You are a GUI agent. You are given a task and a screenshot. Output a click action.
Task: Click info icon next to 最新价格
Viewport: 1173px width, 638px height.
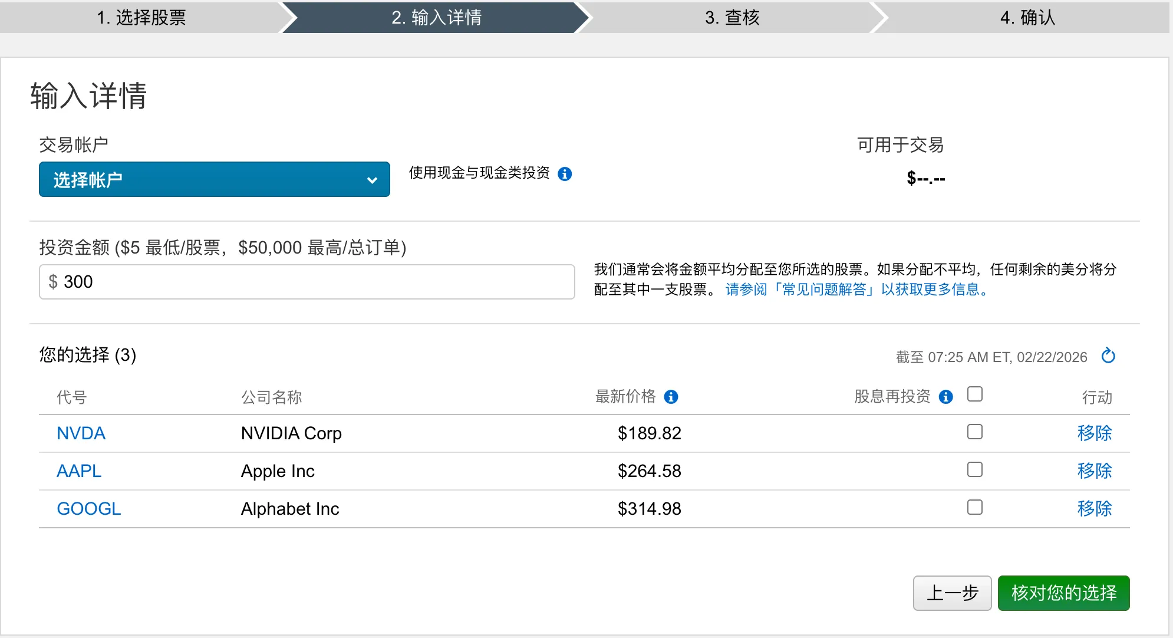(x=671, y=397)
